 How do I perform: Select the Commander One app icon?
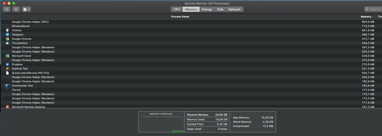[7, 86]
